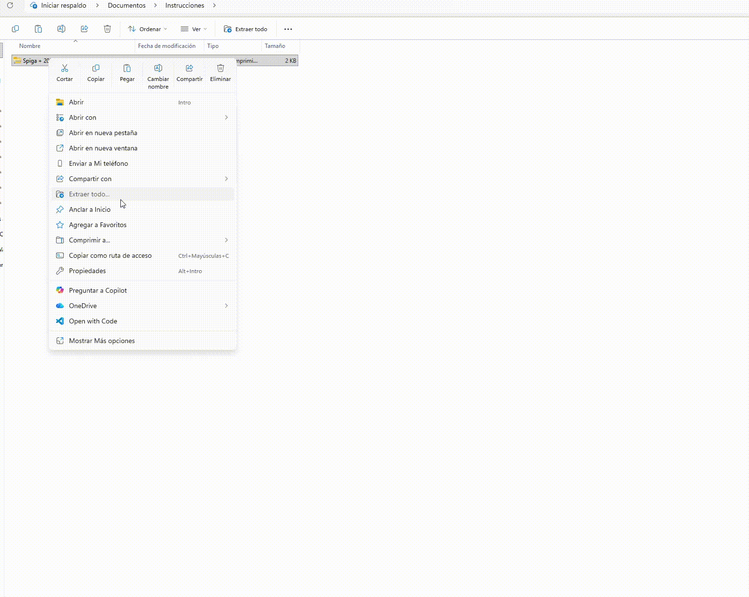This screenshot has height=597, width=749.
Task: Click Extraer todo button in toolbar
Action: [x=246, y=29]
